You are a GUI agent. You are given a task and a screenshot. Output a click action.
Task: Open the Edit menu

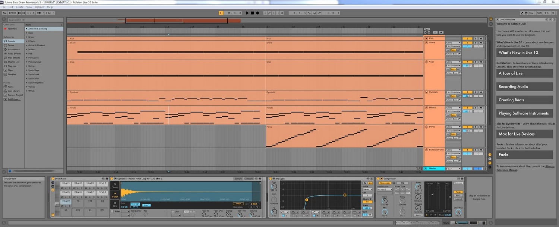click(10, 7)
